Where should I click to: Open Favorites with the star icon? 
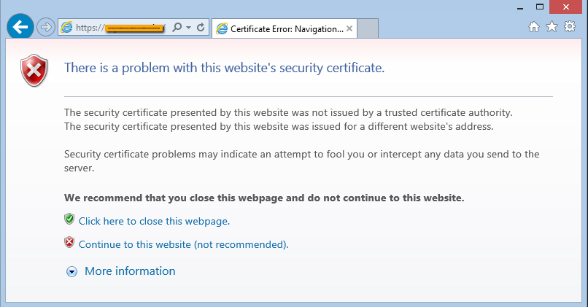point(552,27)
